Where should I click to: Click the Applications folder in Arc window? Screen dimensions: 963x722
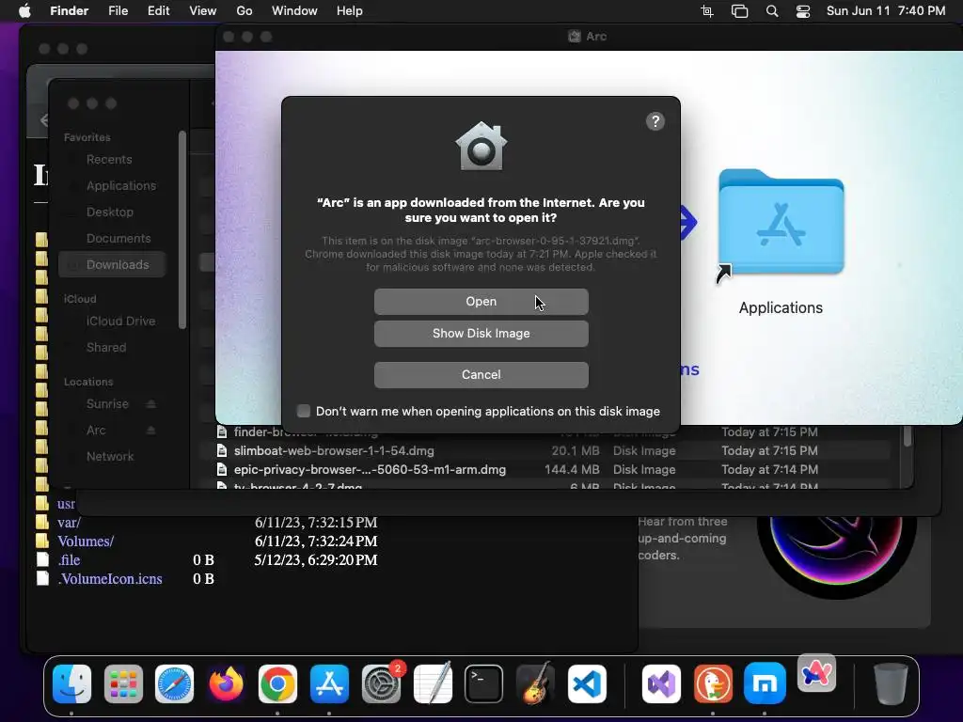(781, 222)
